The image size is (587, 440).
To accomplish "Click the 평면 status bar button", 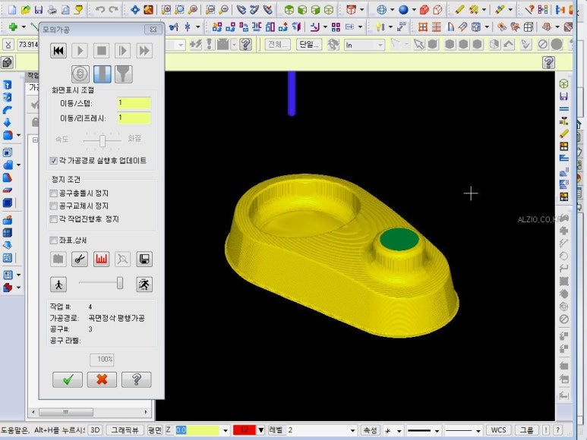I will 155,430.
